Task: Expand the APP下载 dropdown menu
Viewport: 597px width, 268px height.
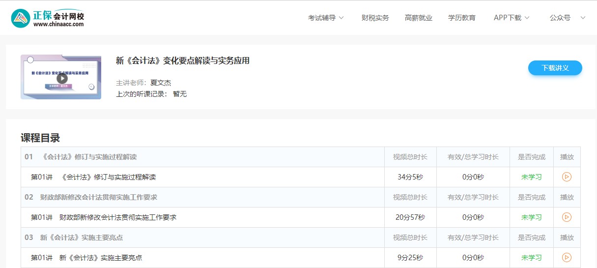Action: coord(512,18)
